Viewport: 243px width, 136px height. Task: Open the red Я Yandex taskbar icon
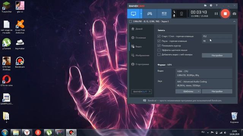pyautogui.click(x=38, y=133)
